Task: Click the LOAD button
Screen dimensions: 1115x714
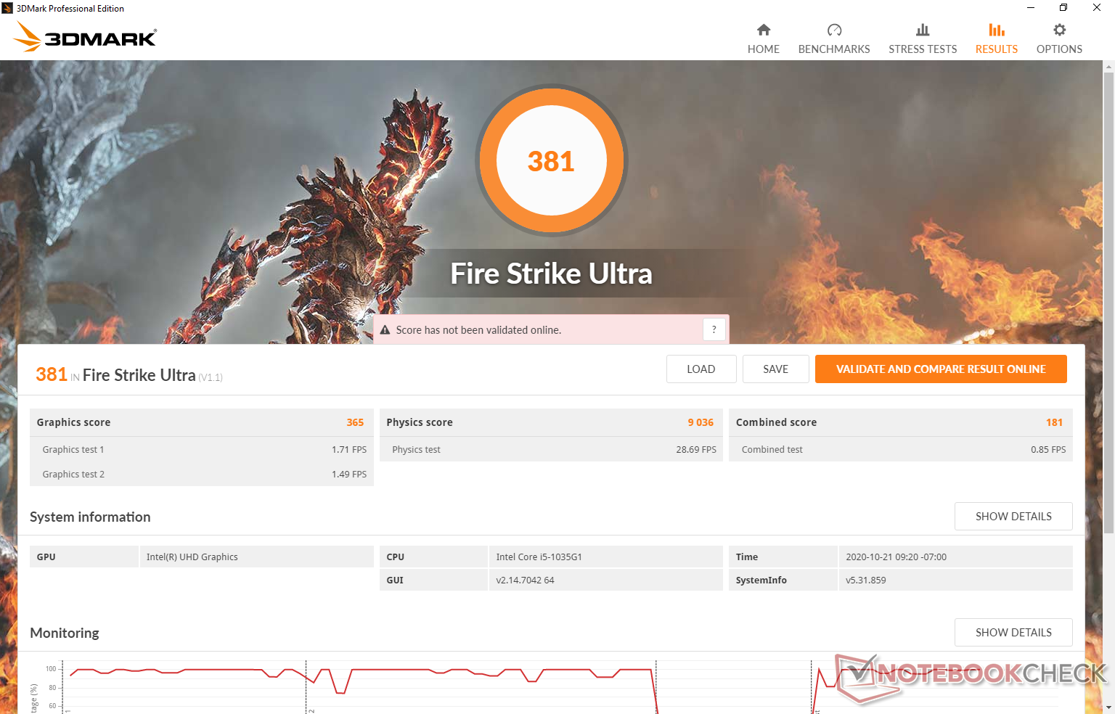Action: (701, 369)
